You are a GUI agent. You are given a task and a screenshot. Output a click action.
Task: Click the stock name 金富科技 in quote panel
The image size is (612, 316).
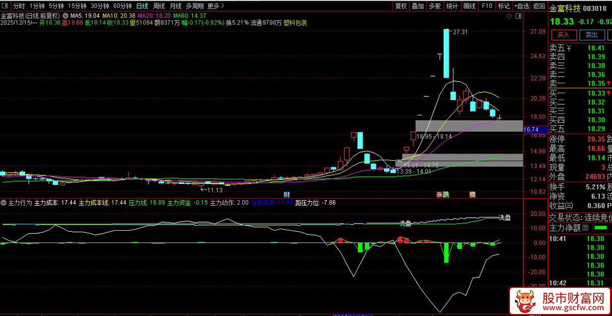[565, 8]
